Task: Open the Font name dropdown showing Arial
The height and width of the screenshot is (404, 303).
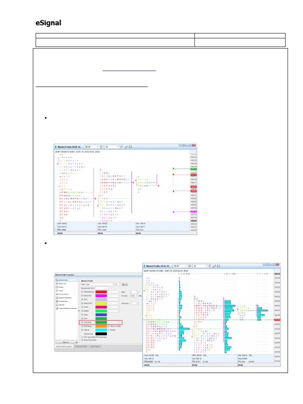Action: [x=100, y=284]
